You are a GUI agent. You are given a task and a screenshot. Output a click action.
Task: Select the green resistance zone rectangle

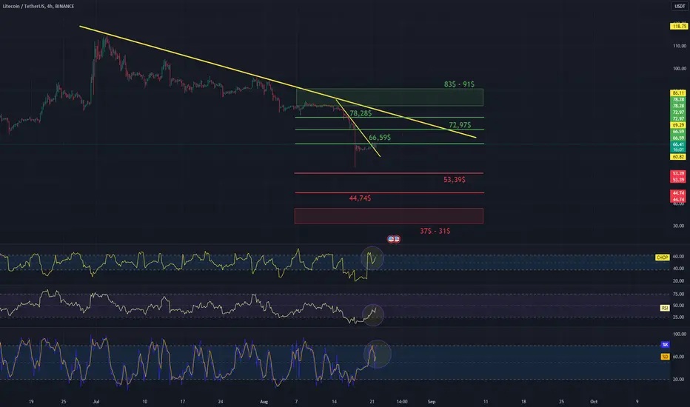(x=389, y=97)
